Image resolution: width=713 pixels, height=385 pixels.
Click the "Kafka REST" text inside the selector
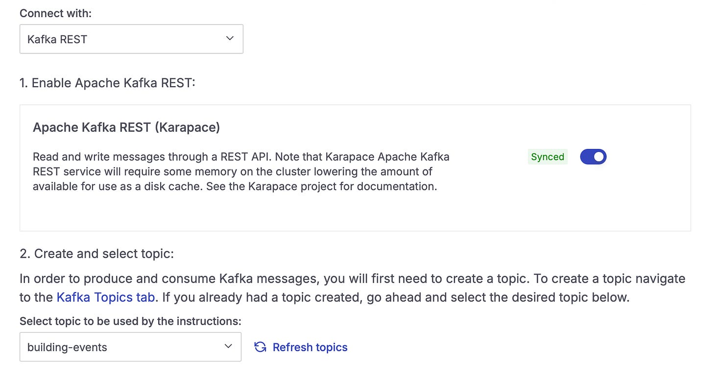pos(57,39)
